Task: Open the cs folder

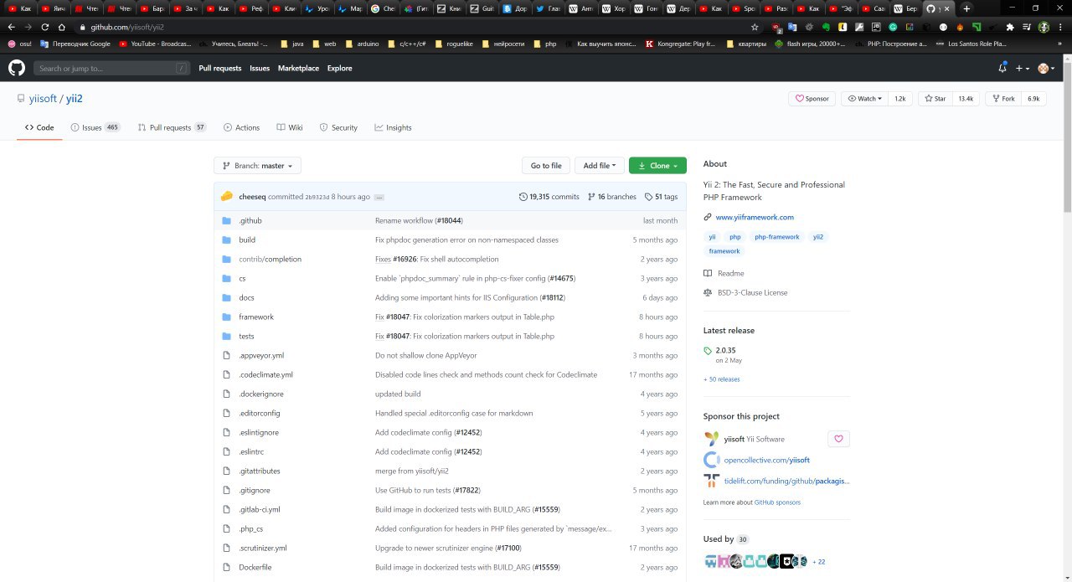Action: pos(242,278)
